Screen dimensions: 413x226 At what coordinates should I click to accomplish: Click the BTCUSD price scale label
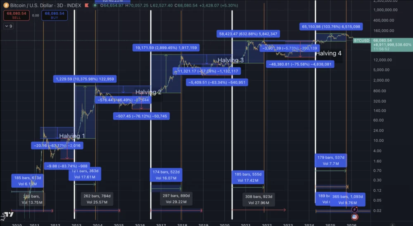[x=361, y=40]
